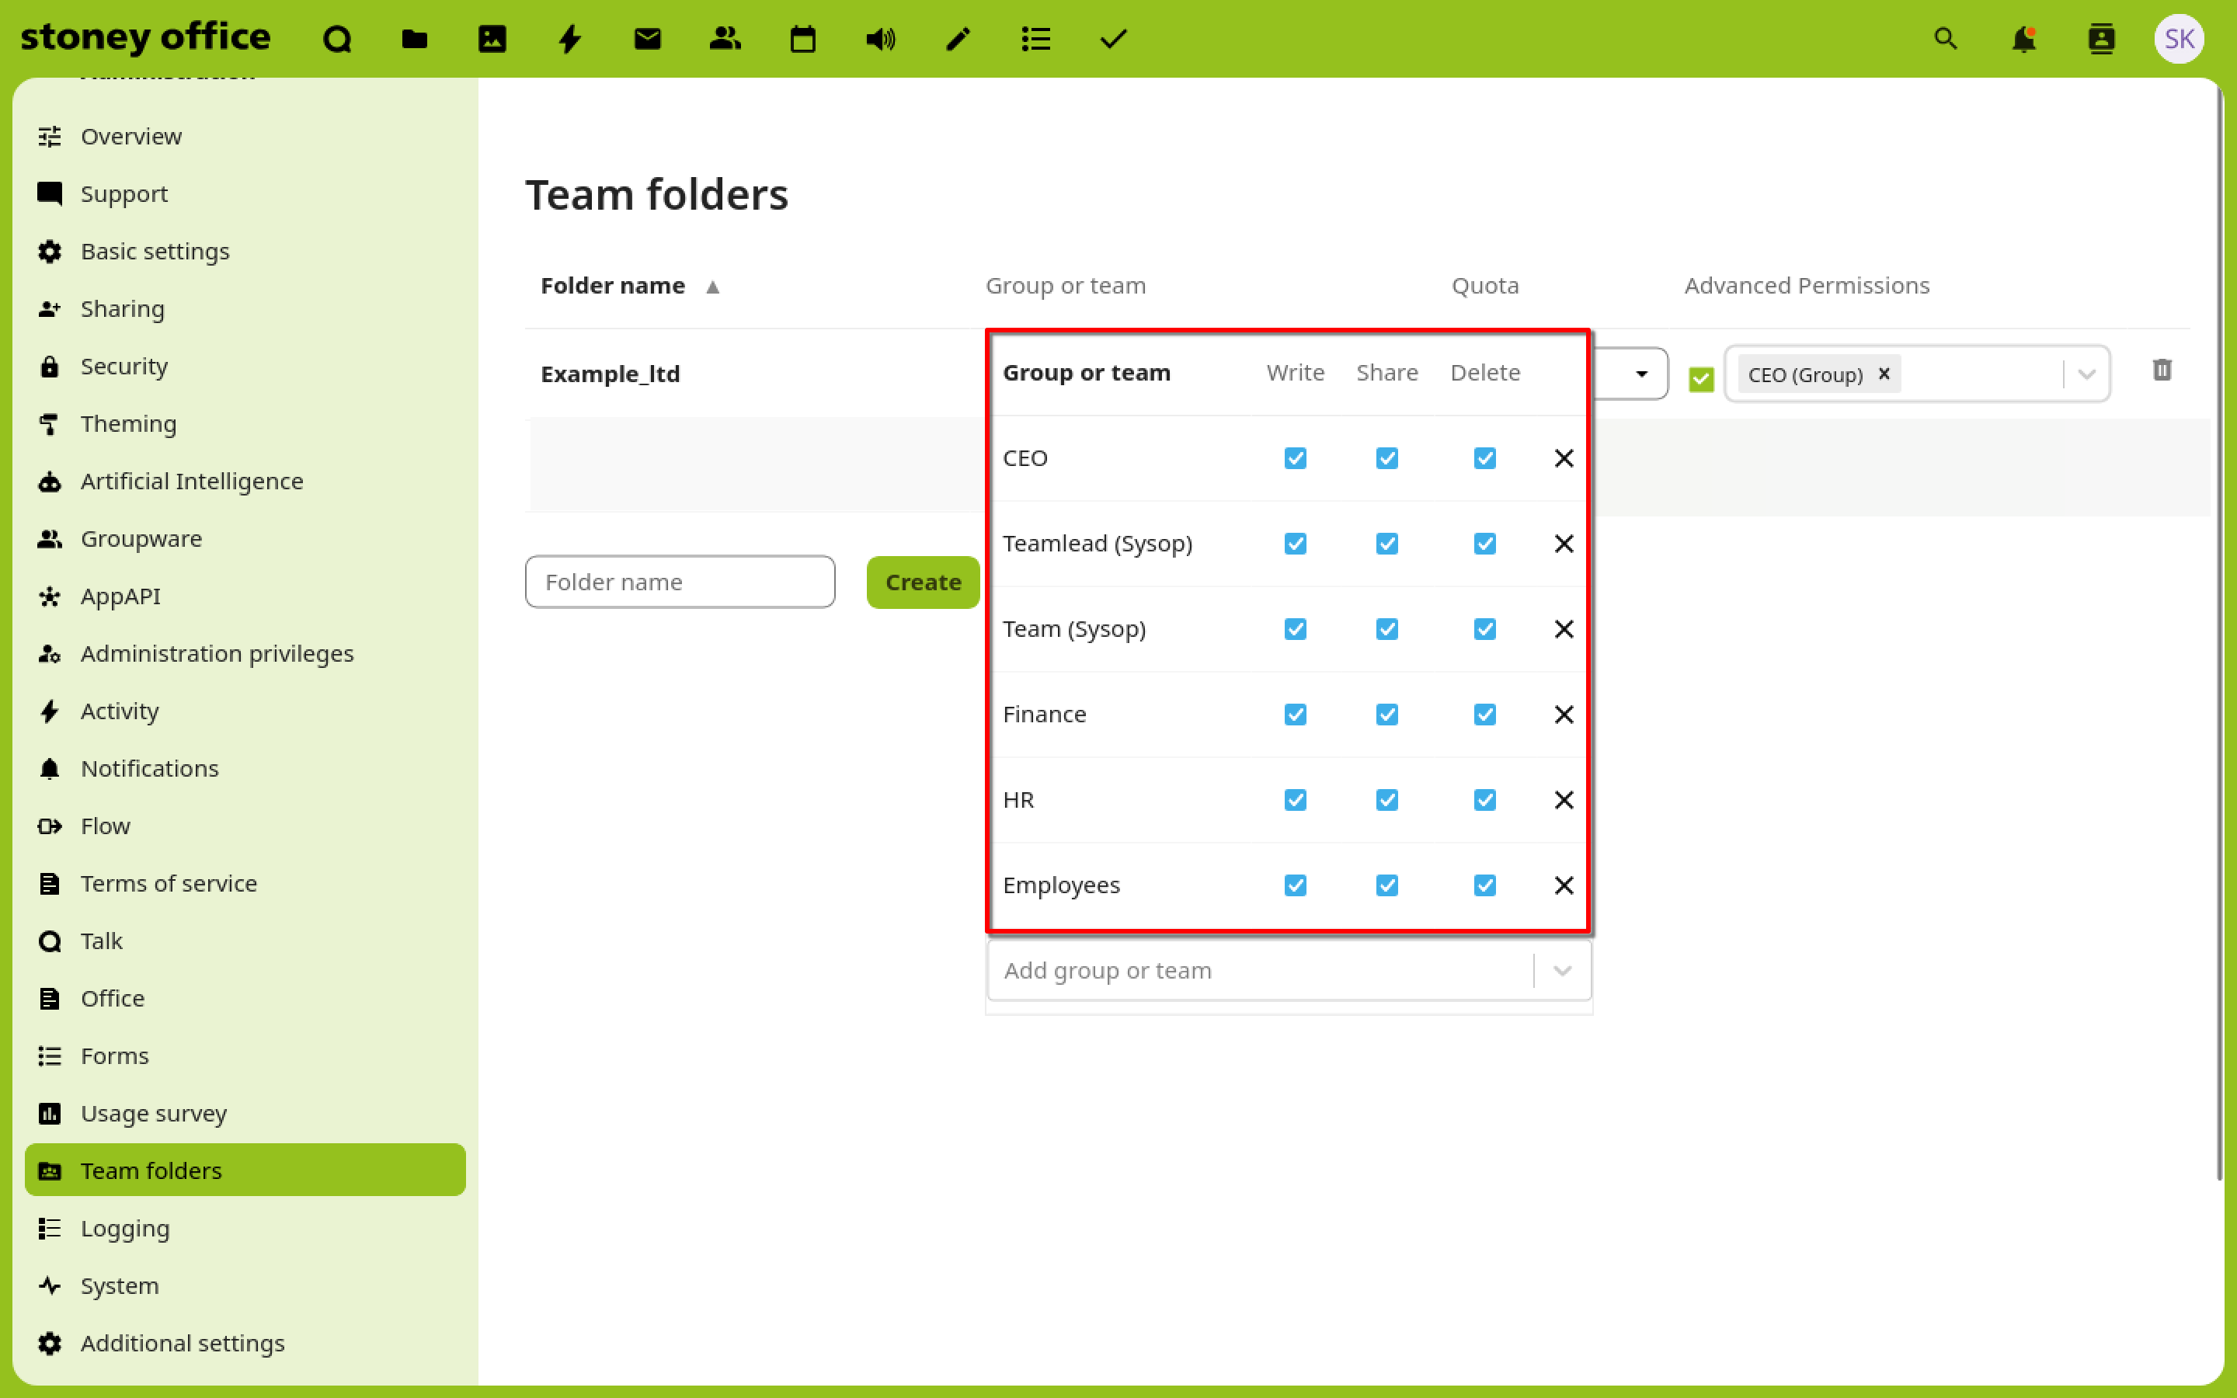Disable the green Advanced Permissions checkbox
This screenshot has height=1398, width=2237.
[1701, 378]
